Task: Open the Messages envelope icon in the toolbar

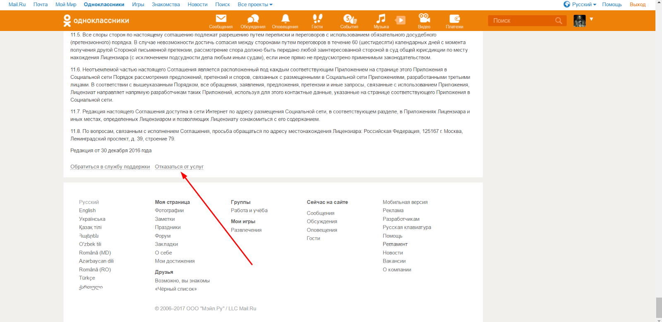Action: coord(221,19)
